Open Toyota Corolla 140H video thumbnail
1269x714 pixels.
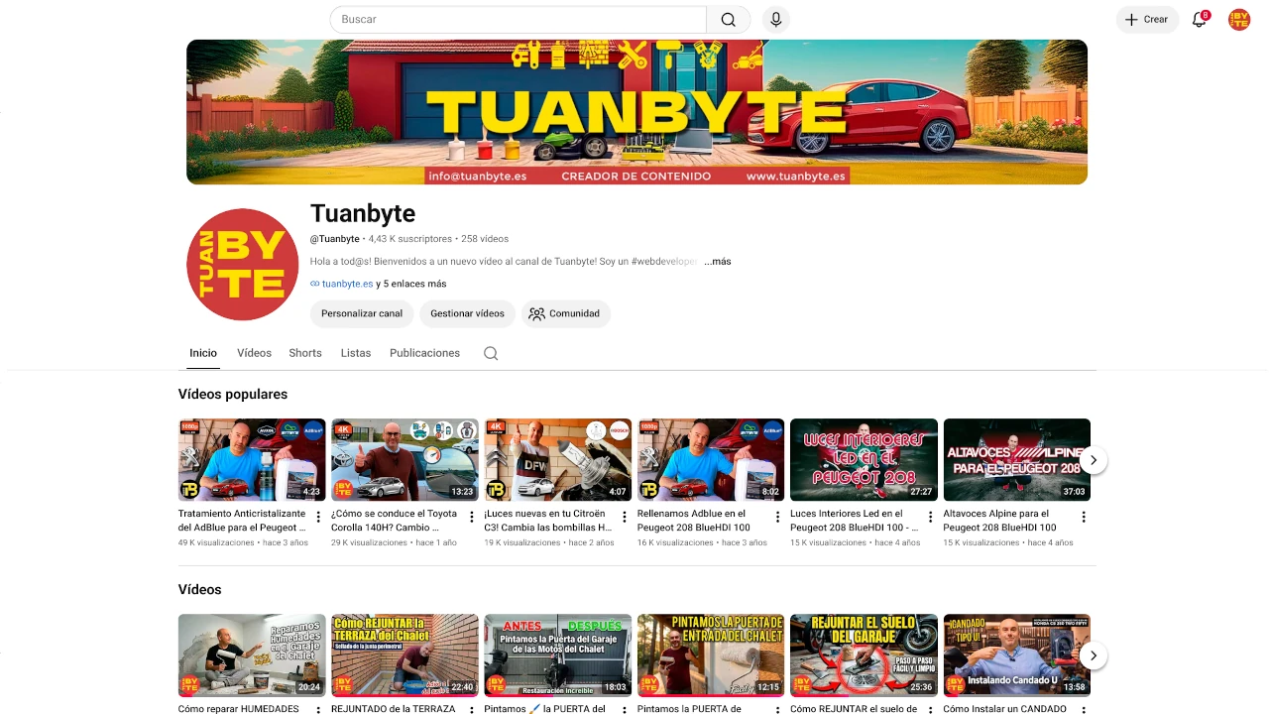404,460
